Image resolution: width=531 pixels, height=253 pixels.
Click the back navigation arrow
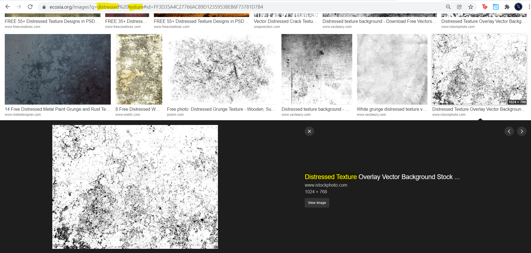8,7
